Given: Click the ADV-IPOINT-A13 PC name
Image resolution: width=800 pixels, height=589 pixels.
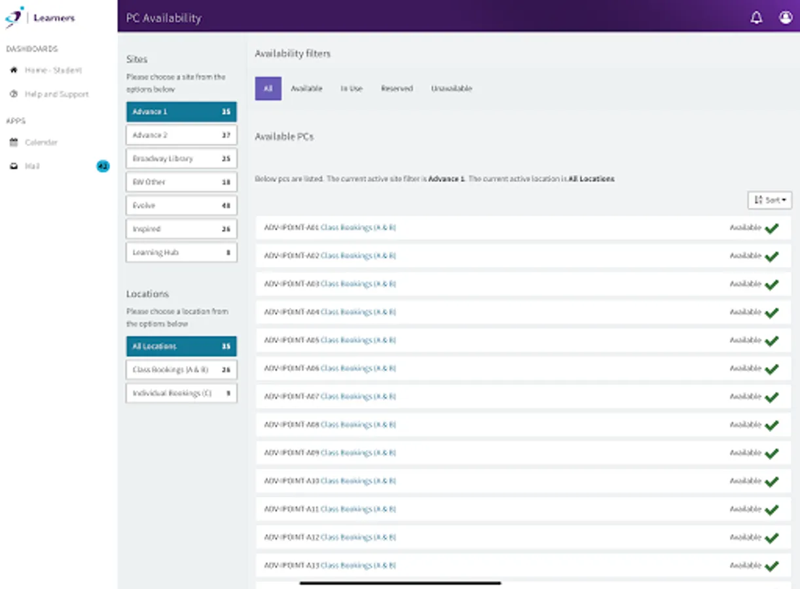Looking at the screenshot, I should pos(291,565).
